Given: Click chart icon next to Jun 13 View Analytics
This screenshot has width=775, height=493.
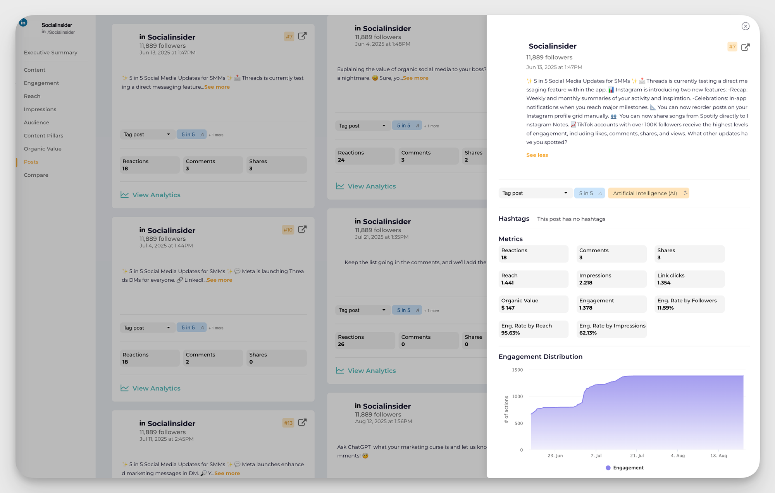Looking at the screenshot, I should pyautogui.click(x=124, y=195).
